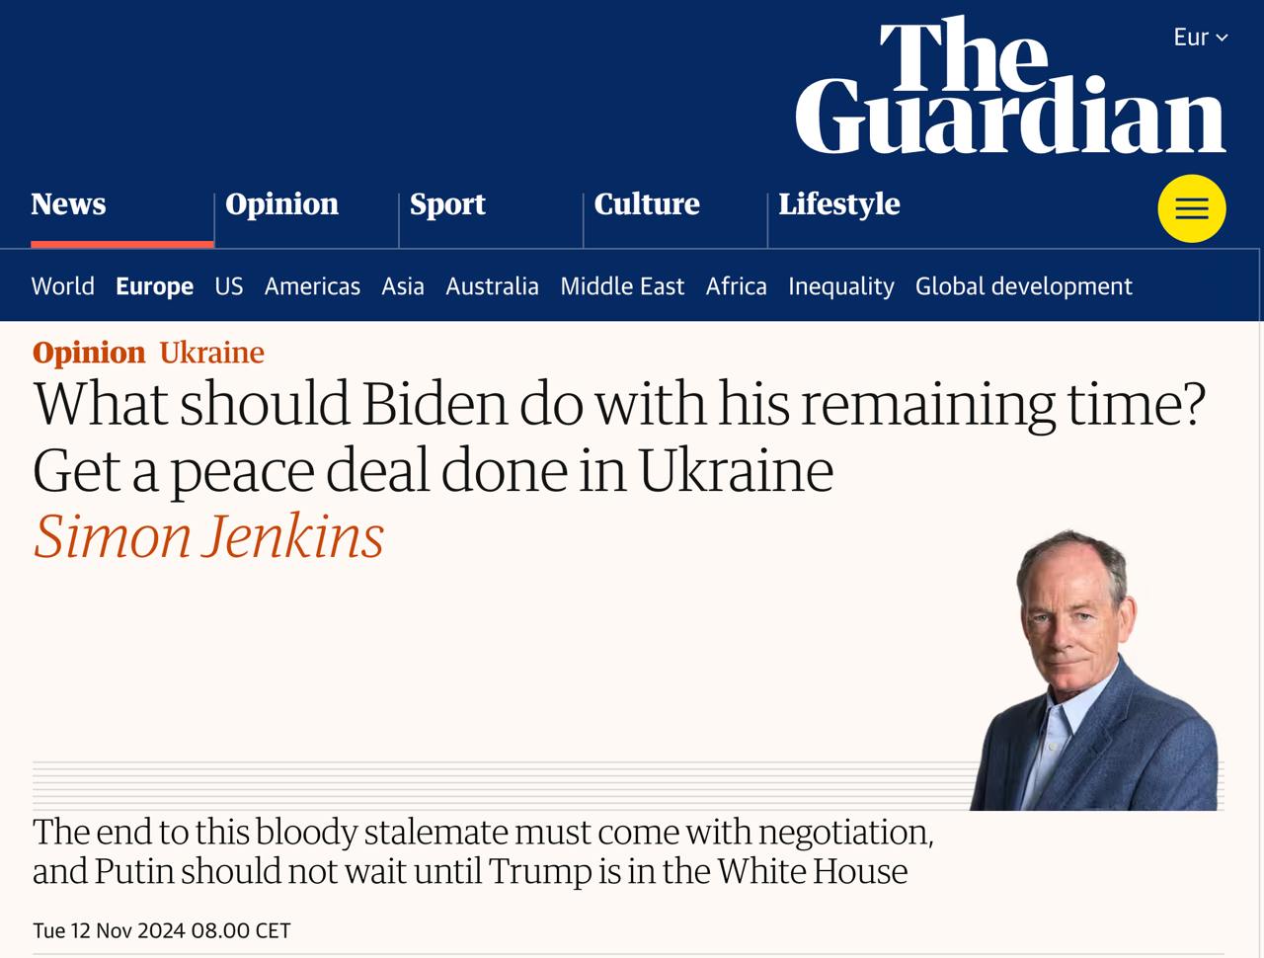Open the yellow hamburger menu button
The height and width of the screenshot is (958, 1264).
tap(1191, 208)
